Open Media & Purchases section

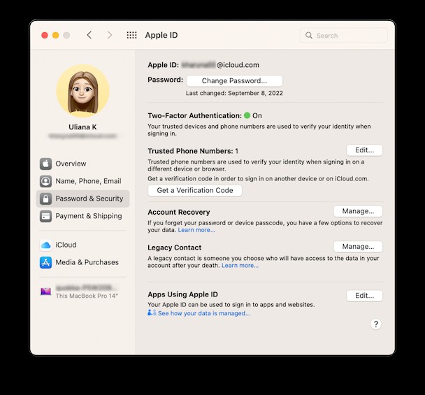click(x=82, y=262)
